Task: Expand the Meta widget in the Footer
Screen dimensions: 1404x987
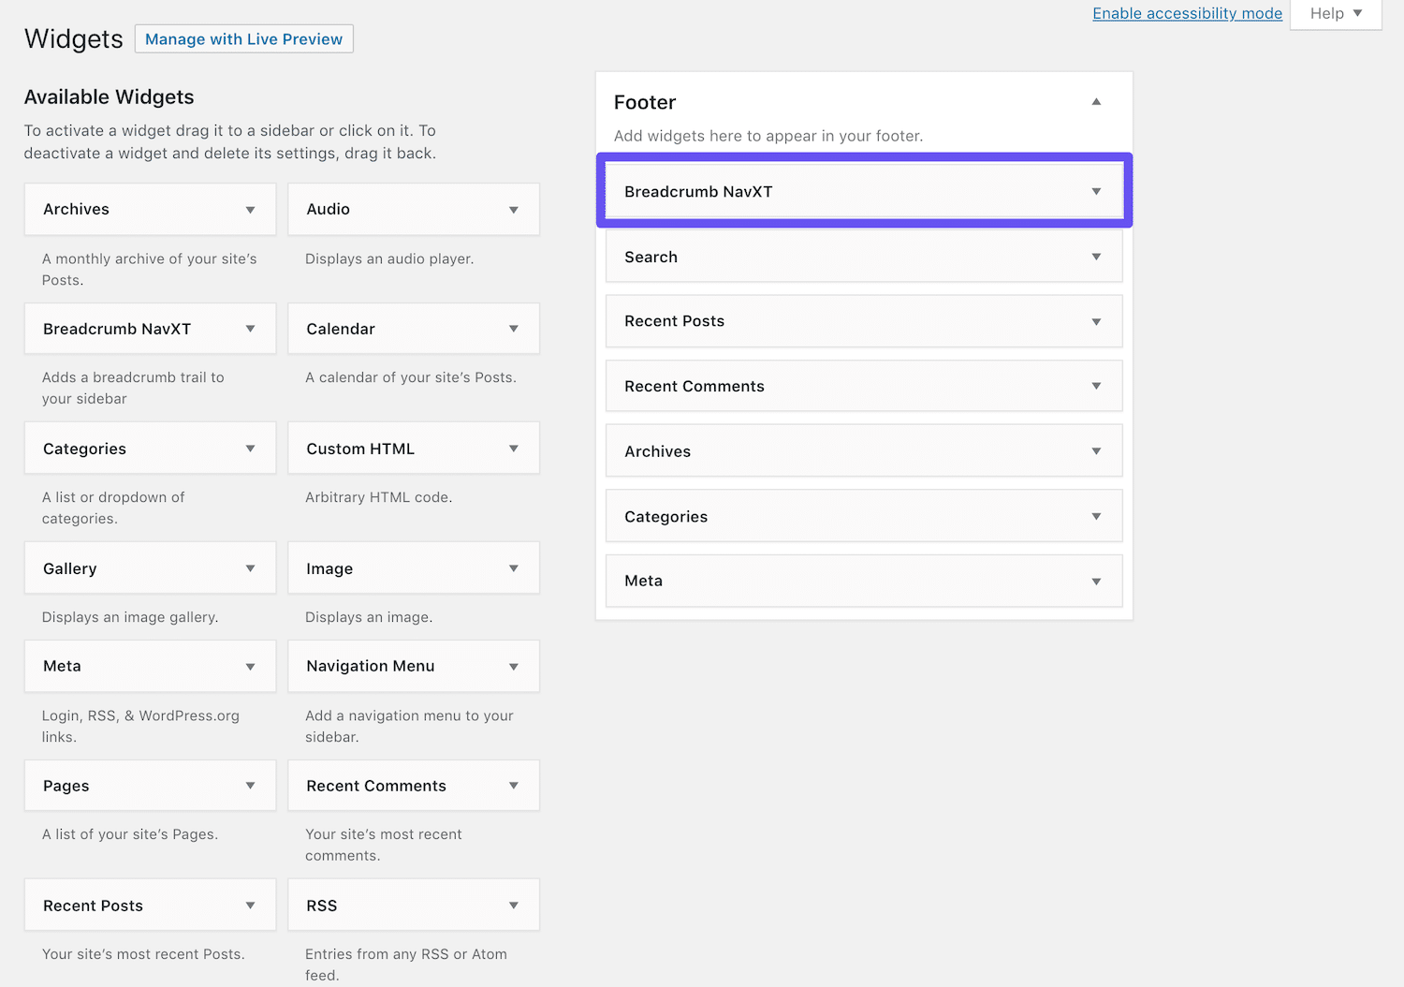Action: pos(1096,581)
